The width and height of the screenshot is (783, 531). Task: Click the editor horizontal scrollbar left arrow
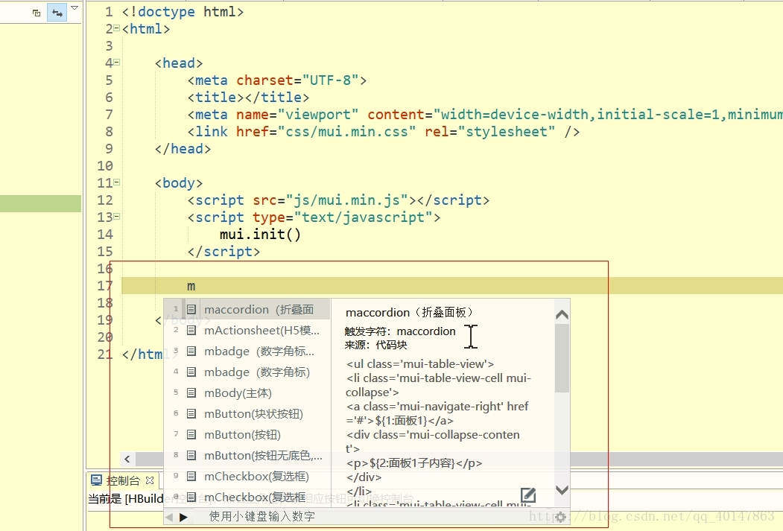point(127,459)
